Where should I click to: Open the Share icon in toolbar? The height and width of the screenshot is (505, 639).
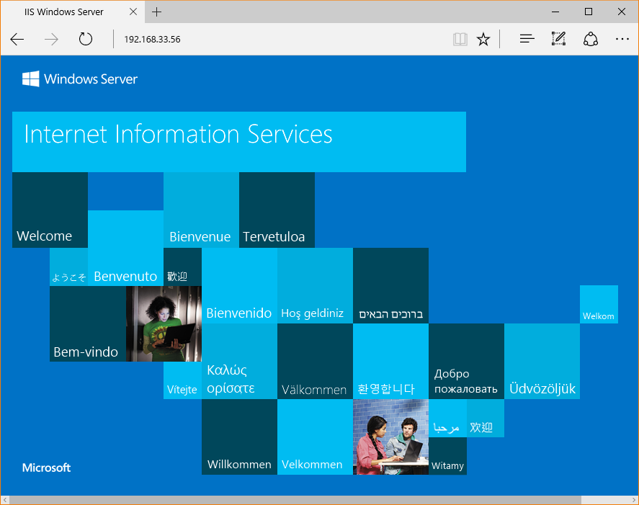pyautogui.click(x=591, y=39)
